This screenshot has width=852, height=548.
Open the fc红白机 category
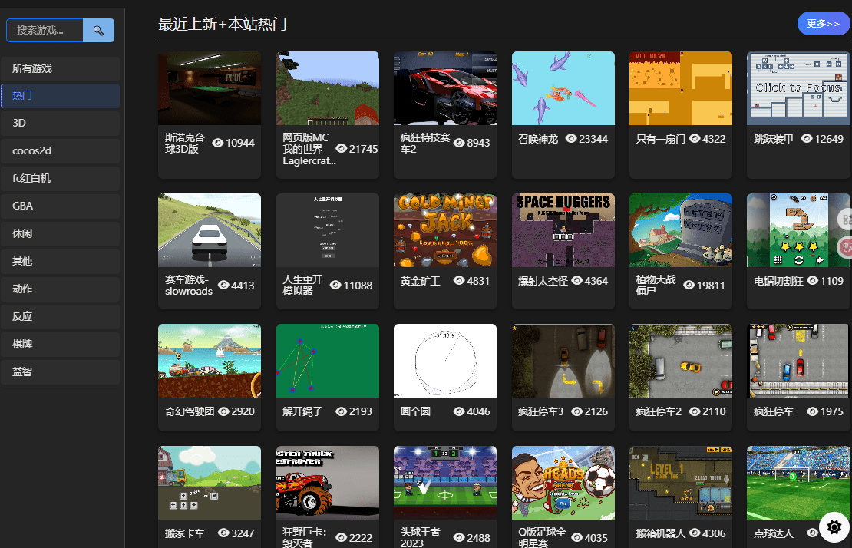60,178
